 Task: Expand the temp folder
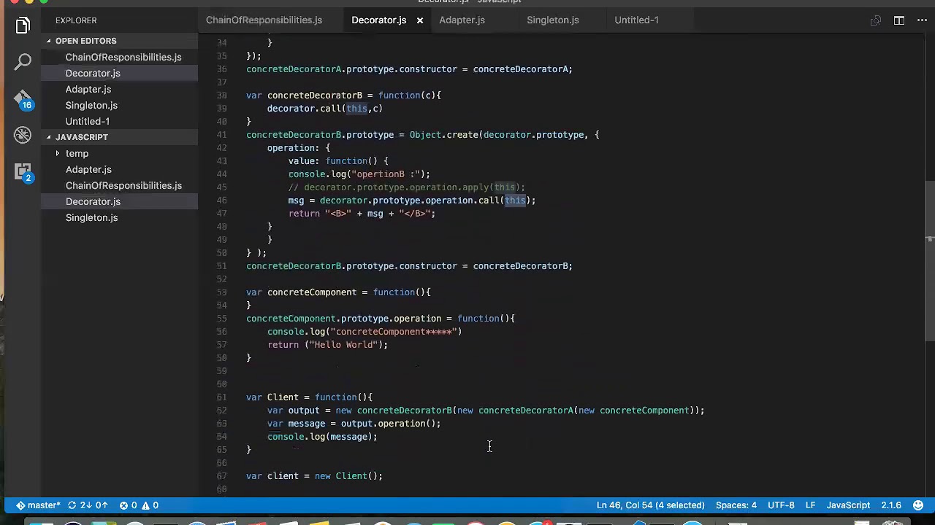pos(77,154)
